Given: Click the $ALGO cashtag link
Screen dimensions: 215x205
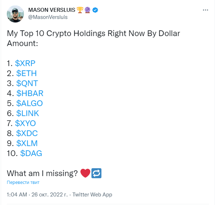Looking at the screenshot, I should (30, 103).
